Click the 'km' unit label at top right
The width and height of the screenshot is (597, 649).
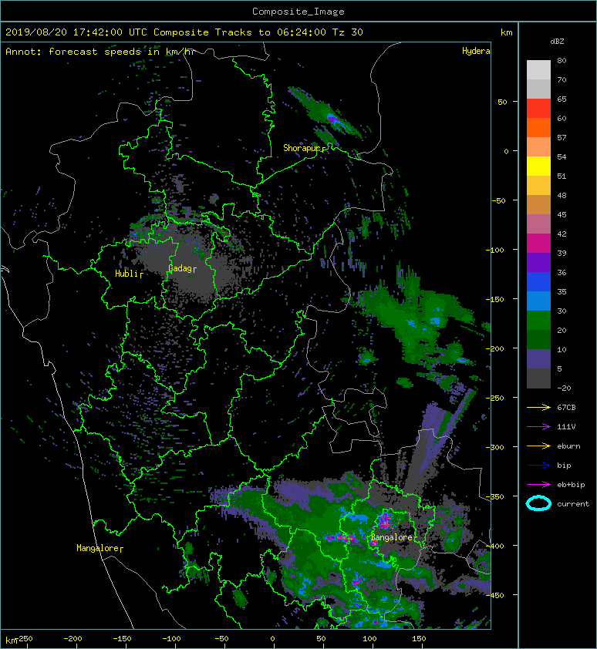506,32
